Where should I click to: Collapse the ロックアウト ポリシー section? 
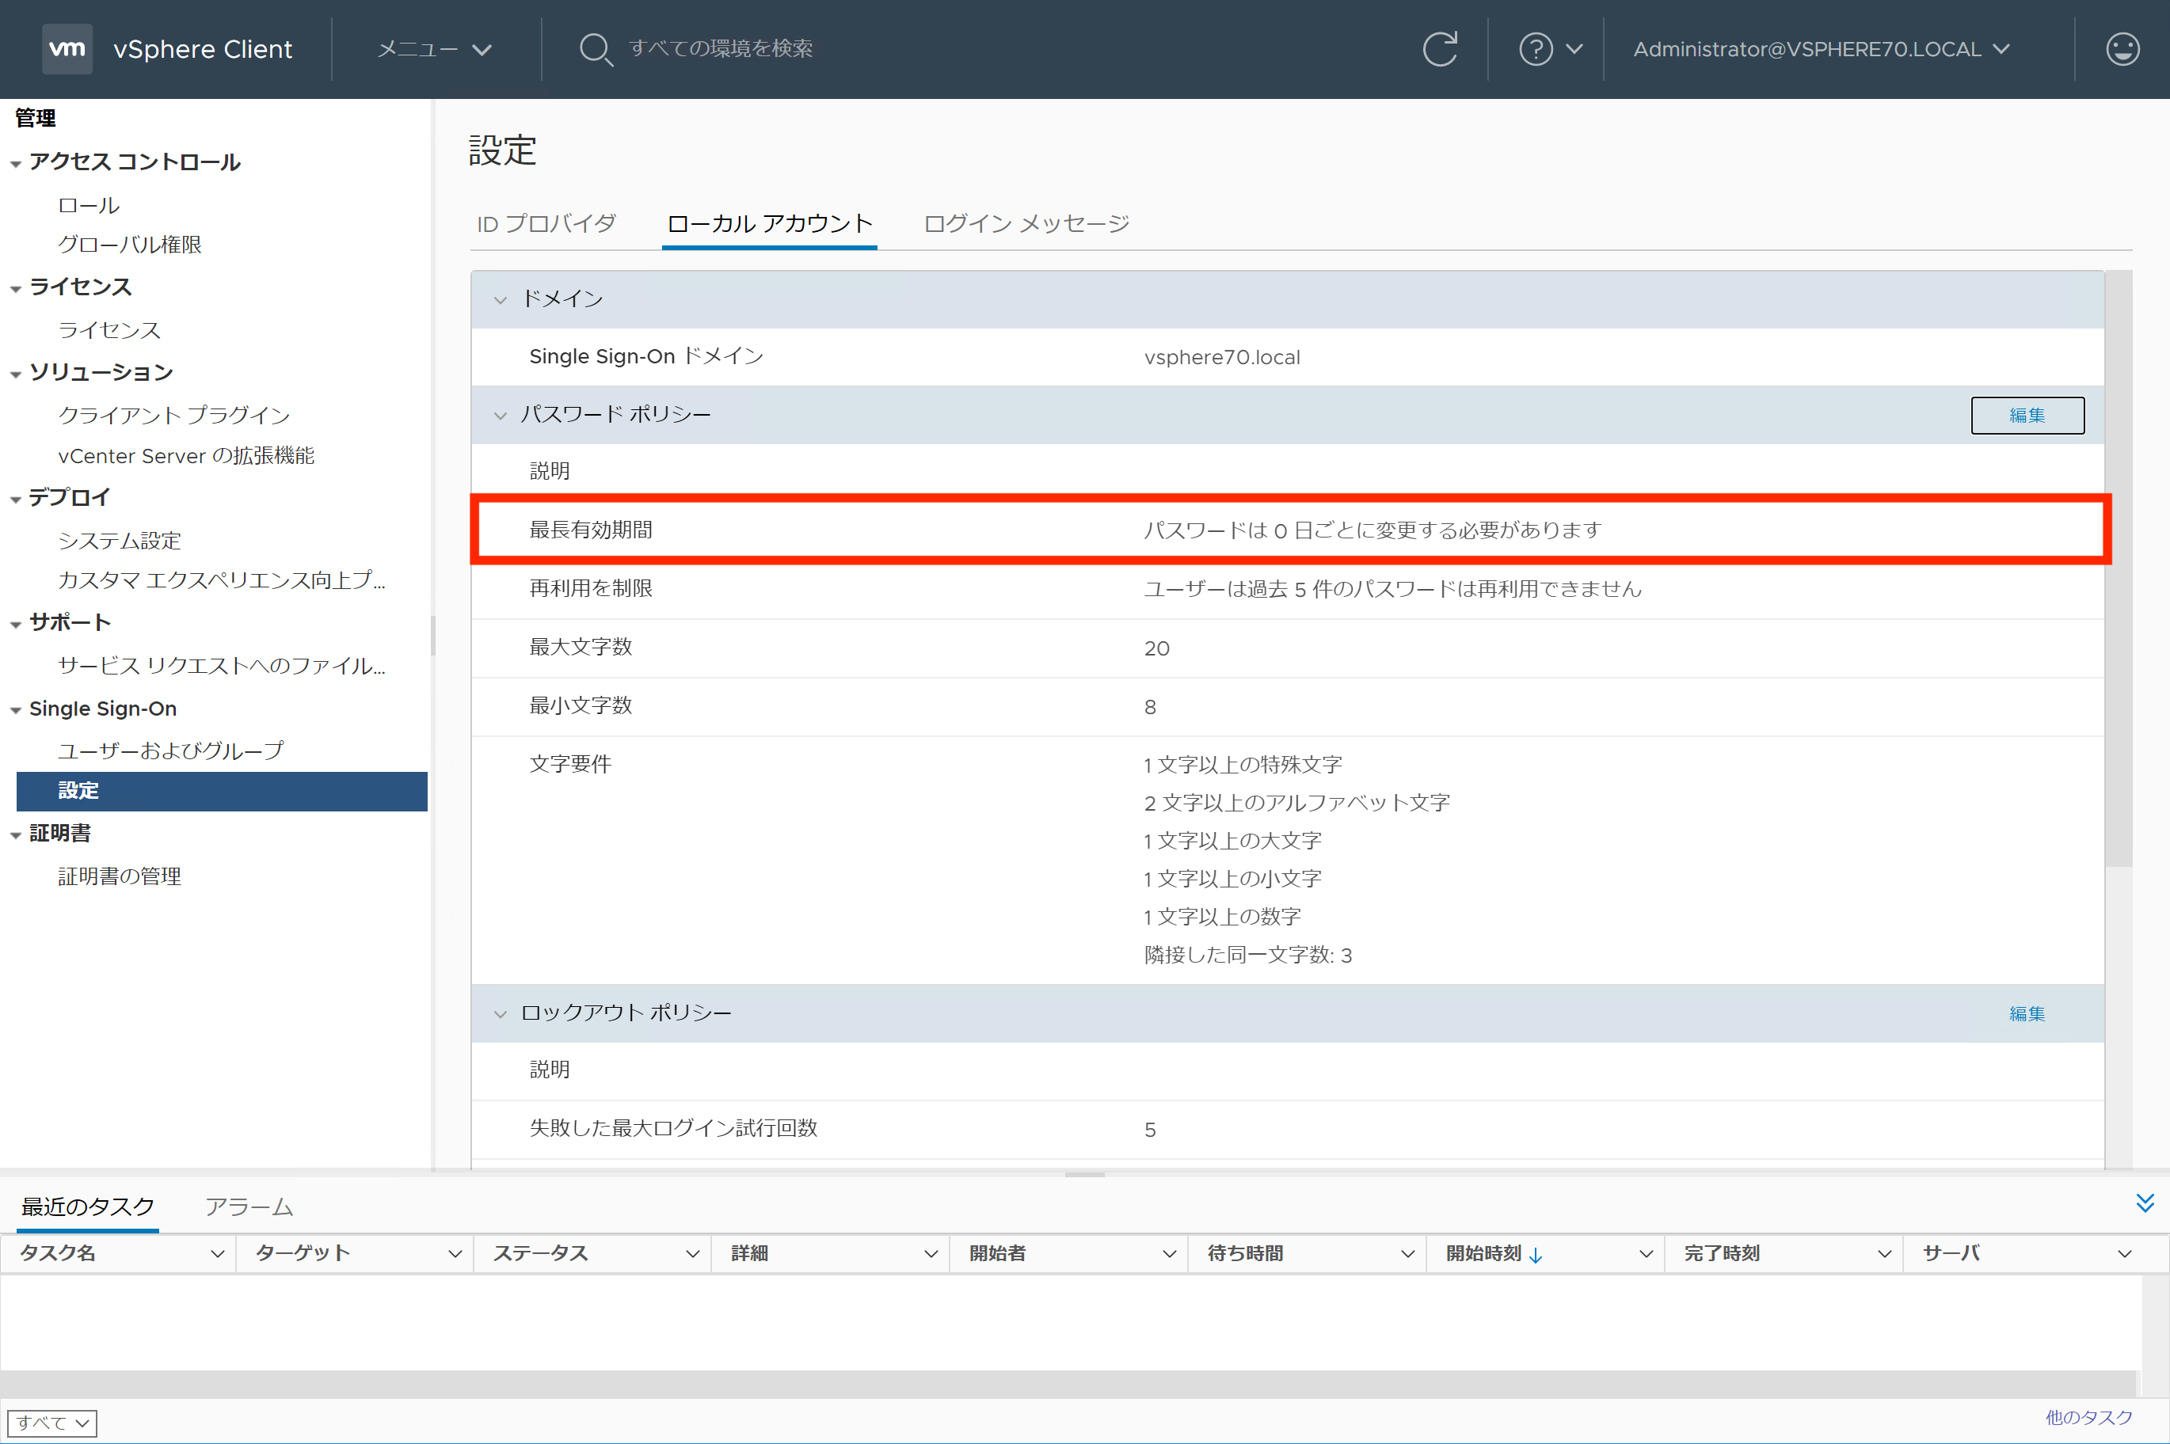pos(501,1014)
